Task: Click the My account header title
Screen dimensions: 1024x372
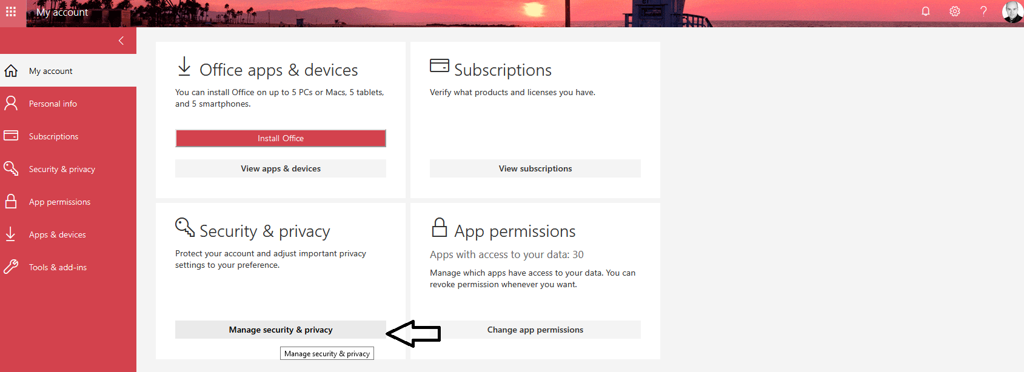Action: (62, 12)
